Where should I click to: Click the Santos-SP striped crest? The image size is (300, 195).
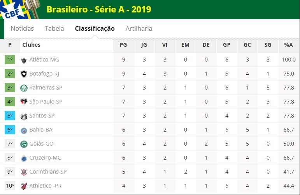[x=24, y=116]
